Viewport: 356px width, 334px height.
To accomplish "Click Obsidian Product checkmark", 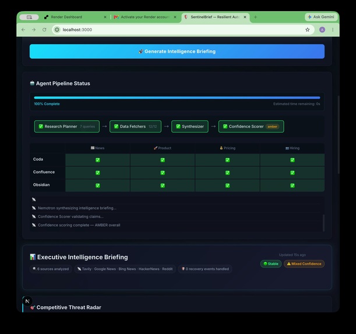I will (163, 185).
